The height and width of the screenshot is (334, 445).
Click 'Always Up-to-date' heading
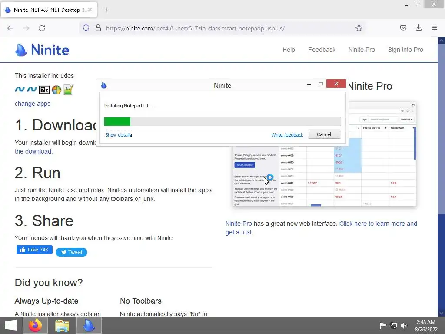(46, 301)
